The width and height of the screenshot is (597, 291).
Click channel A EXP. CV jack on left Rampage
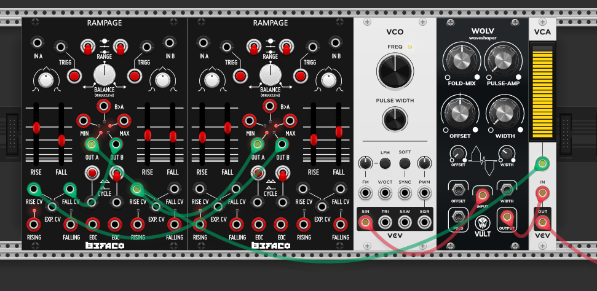pos(52,206)
